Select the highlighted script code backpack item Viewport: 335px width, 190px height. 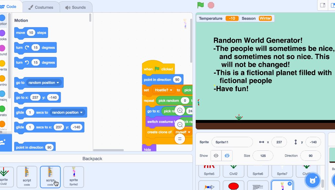(x=50, y=177)
